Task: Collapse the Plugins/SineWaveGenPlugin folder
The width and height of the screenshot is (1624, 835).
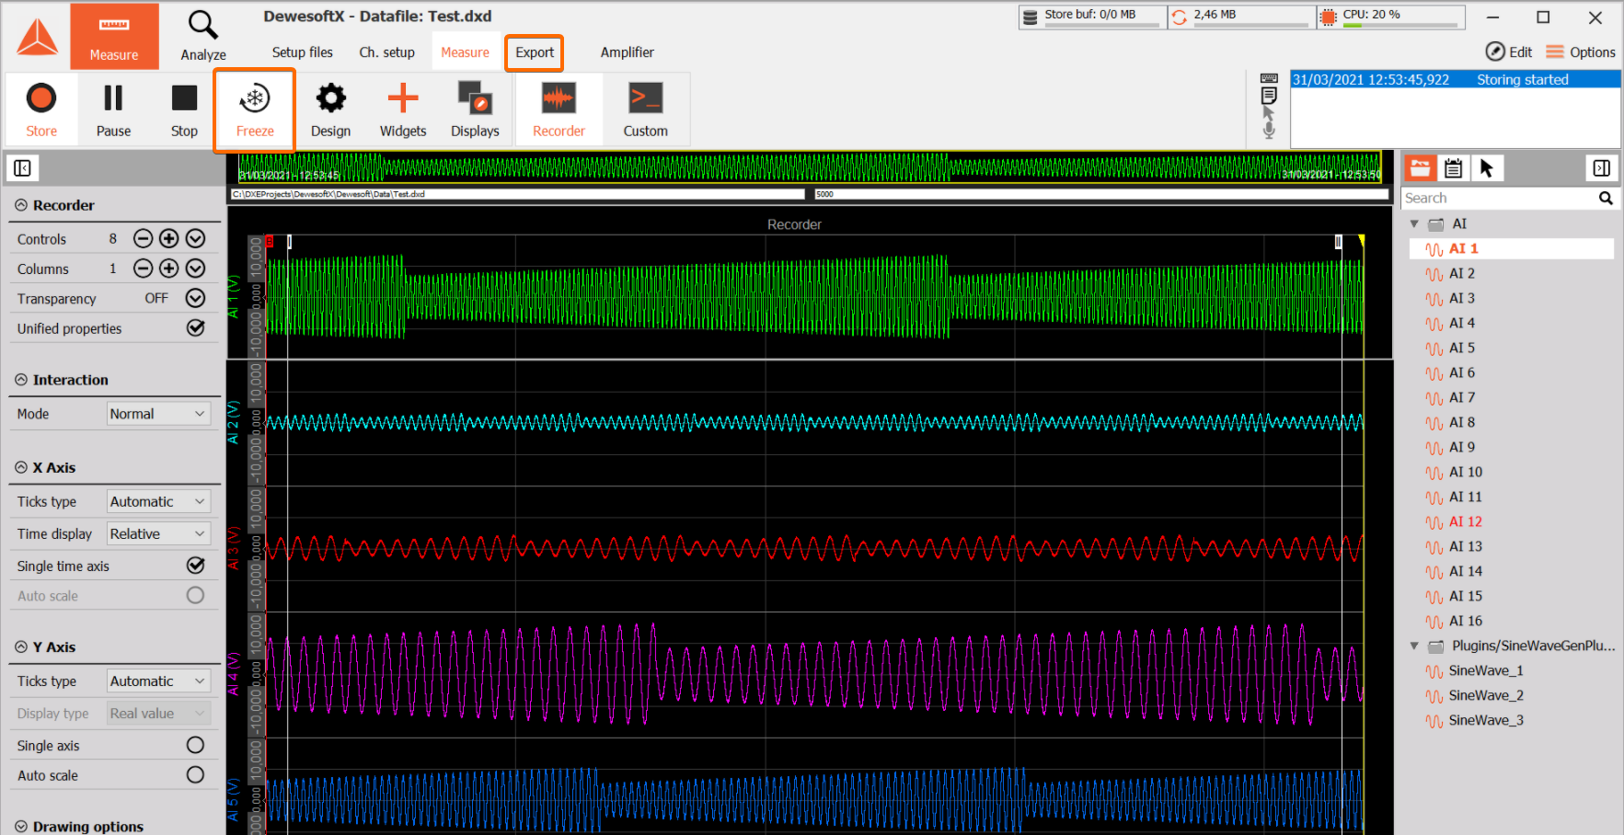Action: pos(1415,646)
